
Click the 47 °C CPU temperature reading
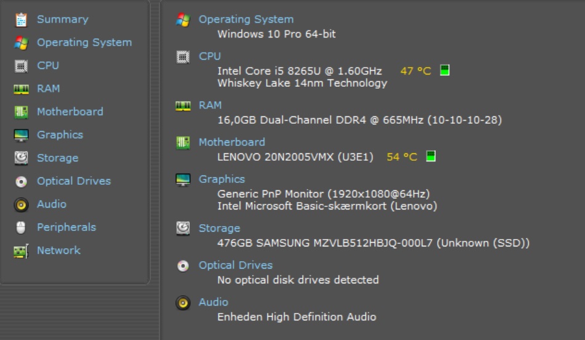(415, 71)
